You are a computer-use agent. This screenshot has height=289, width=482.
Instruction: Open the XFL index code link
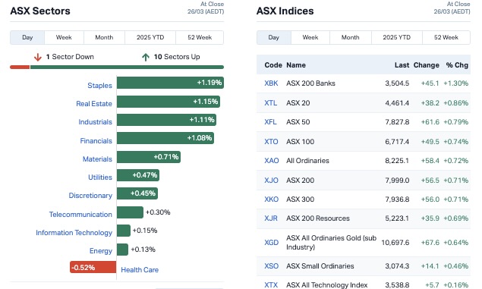[270, 122]
